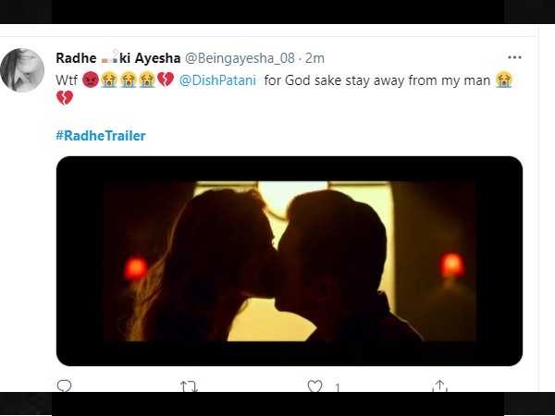Click the broken heart emoji on second line
This screenshot has width=555, height=416.
(x=64, y=98)
